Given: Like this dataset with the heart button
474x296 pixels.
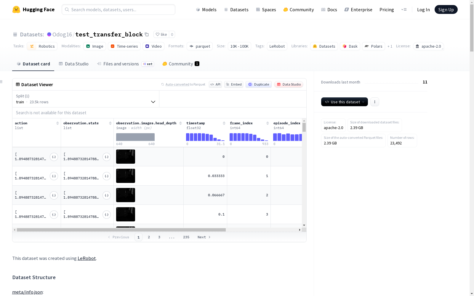Looking at the screenshot, I should pyautogui.click(x=161, y=34).
